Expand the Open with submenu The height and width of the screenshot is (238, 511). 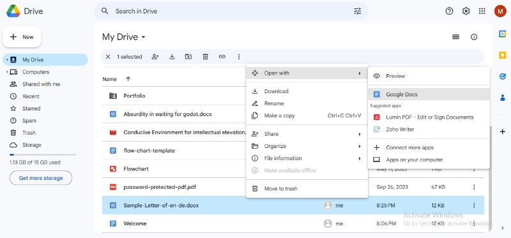[307, 73]
